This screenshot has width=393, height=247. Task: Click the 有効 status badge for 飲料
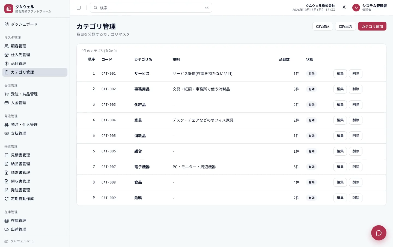click(311, 198)
